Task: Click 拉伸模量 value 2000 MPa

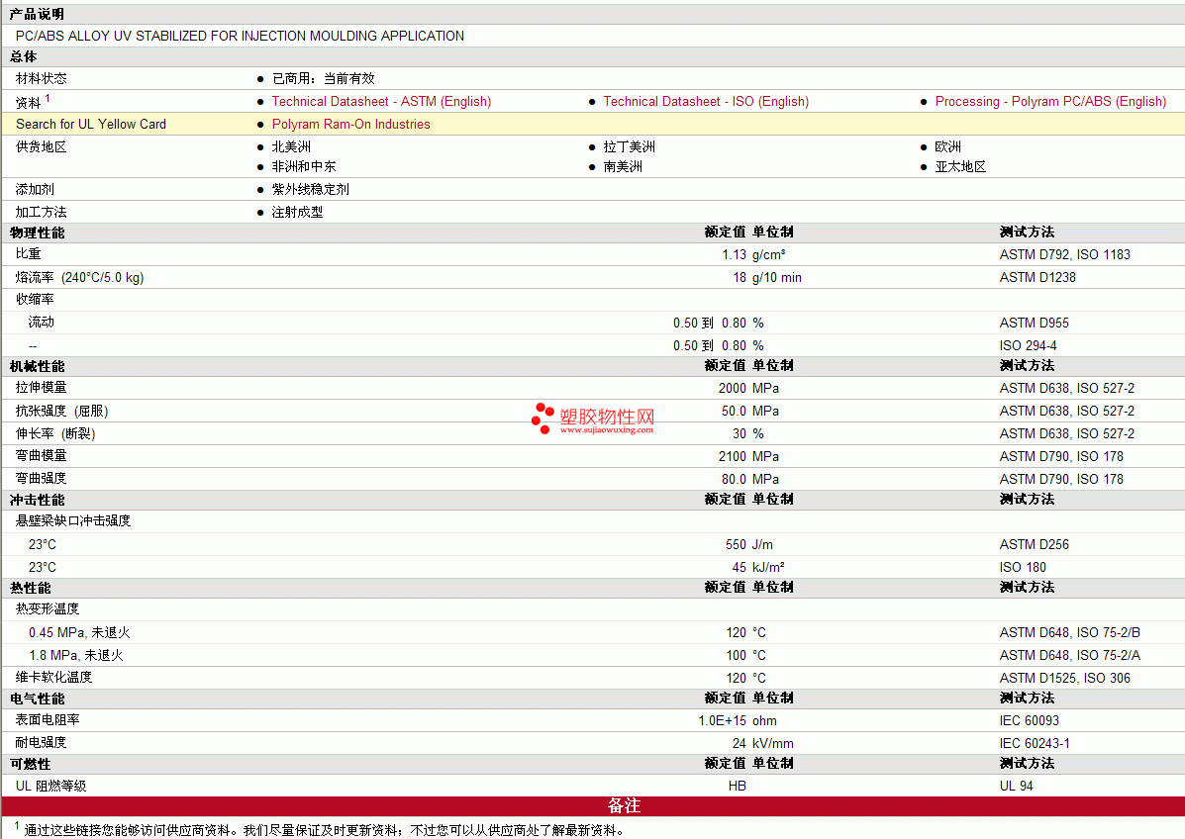Action: tap(748, 388)
